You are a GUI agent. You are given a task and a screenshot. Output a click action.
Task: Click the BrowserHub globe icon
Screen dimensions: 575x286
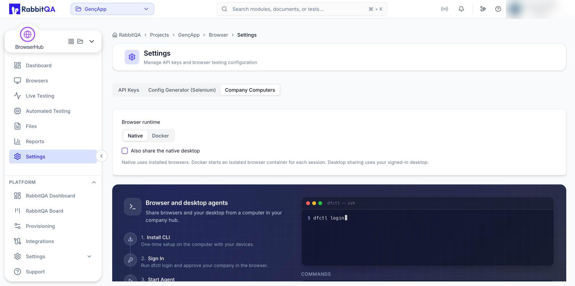click(x=27, y=35)
